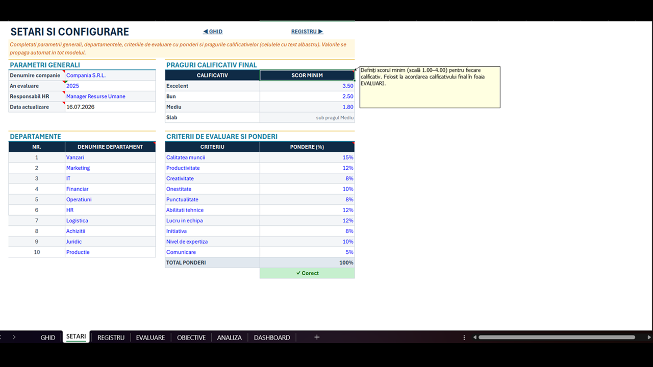Screen dimensions: 653x367
Task: Select the 'Juridic' department cell
Action: tap(110, 242)
